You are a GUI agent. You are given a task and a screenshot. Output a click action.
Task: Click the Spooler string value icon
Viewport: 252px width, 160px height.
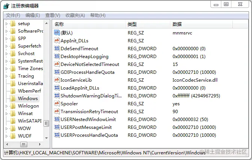pyautogui.click(x=57, y=103)
